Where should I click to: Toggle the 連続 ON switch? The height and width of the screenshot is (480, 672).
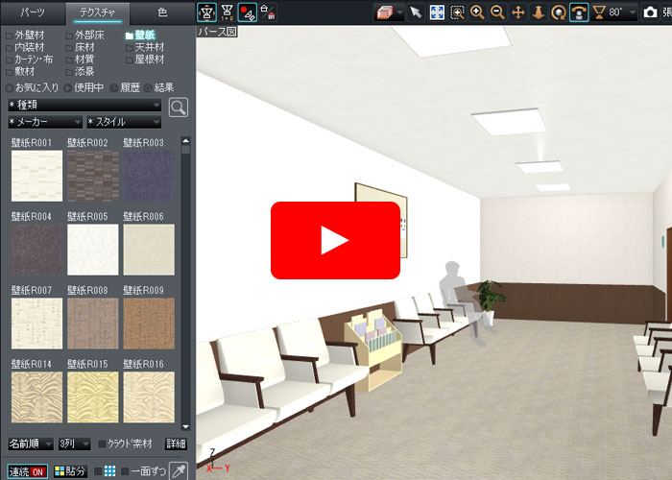click(27, 471)
